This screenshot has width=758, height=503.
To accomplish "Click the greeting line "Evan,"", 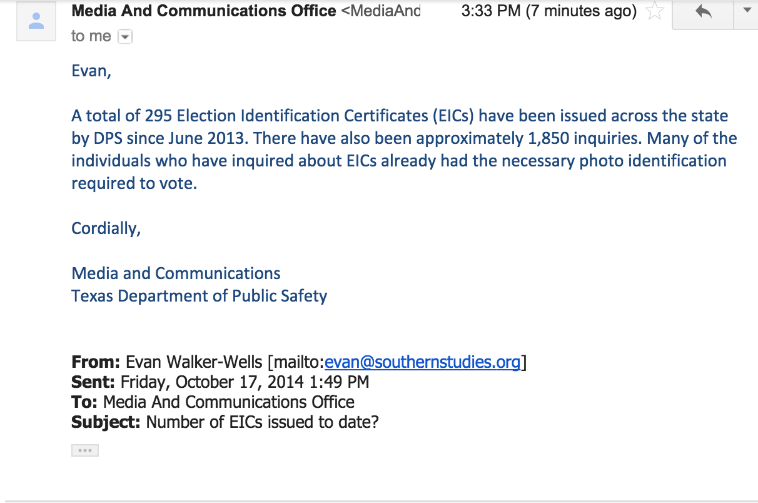I will click(x=91, y=71).
